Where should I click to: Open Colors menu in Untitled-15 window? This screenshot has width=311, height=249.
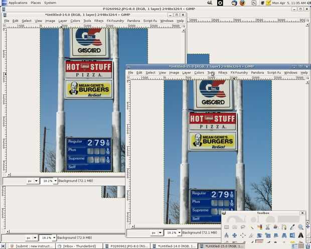[x=199, y=73]
